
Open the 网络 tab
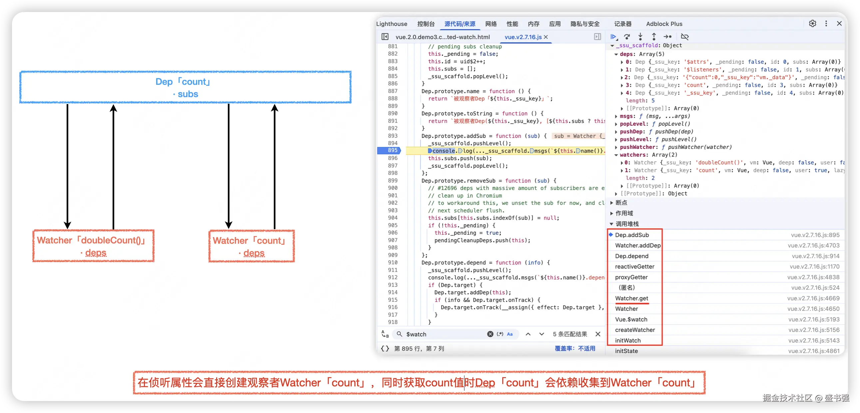click(491, 24)
